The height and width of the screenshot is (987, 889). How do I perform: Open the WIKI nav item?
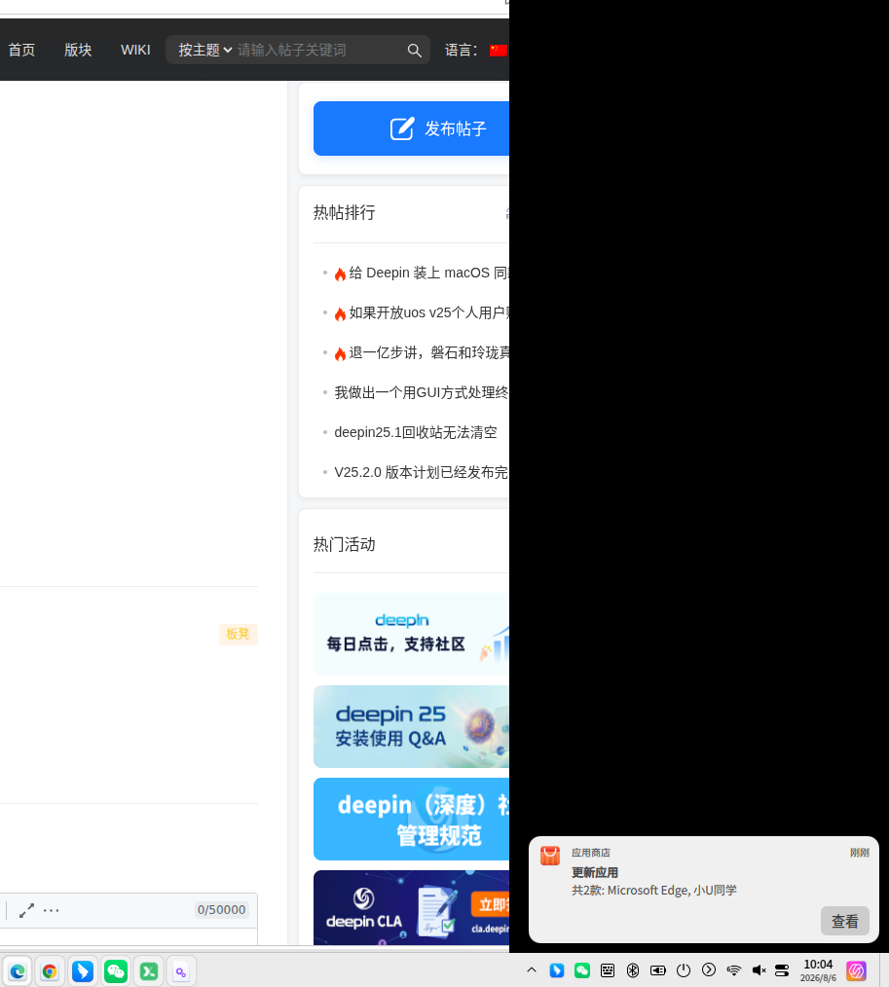point(135,50)
